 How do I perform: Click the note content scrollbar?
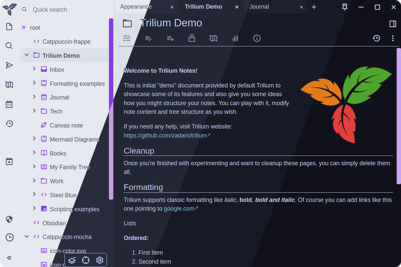tap(399, 116)
